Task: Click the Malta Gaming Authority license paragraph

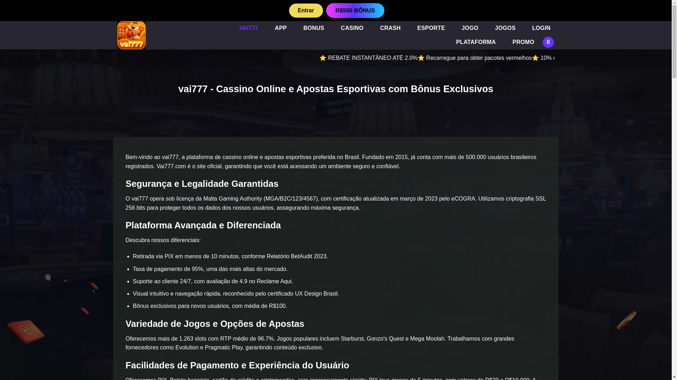Action: [x=336, y=203]
